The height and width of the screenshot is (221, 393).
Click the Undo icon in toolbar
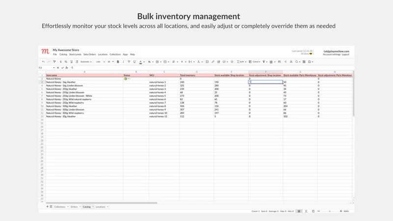click(x=43, y=62)
